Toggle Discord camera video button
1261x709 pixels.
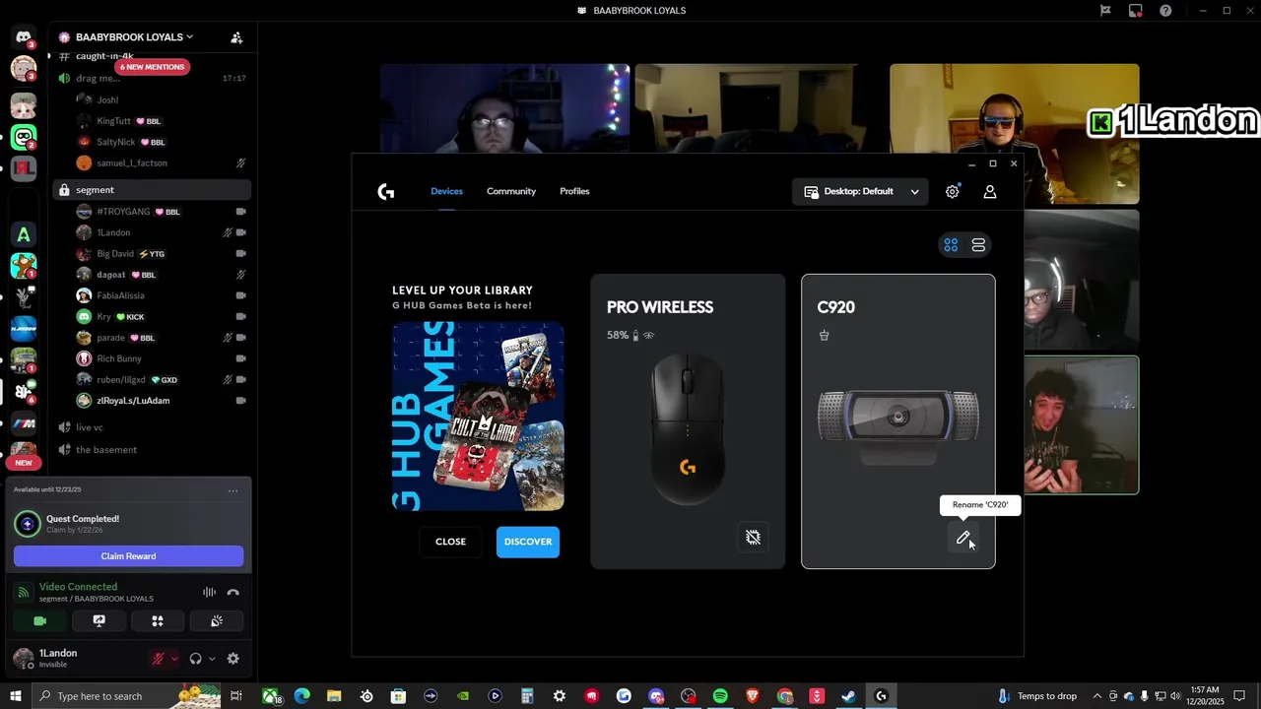[x=40, y=621]
